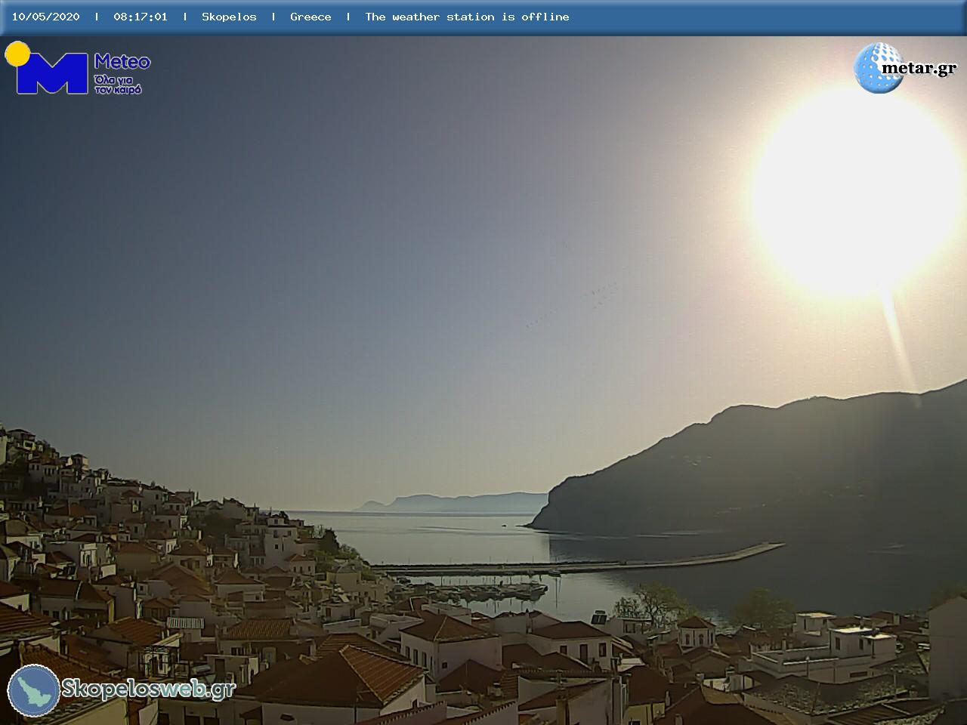Open the Skopelosweb.gr text link
Screen dimensions: 967x725
tap(149, 689)
